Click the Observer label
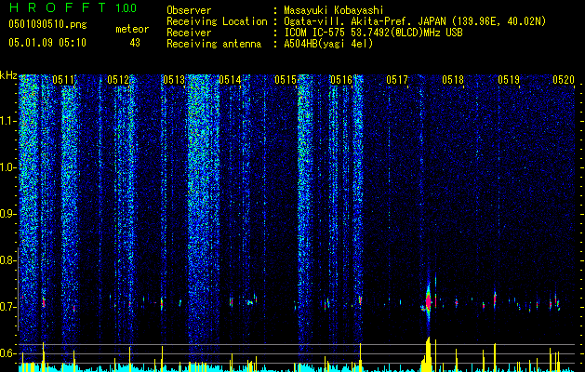The width and height of the screenshot is (585, 372). (189, 10)
